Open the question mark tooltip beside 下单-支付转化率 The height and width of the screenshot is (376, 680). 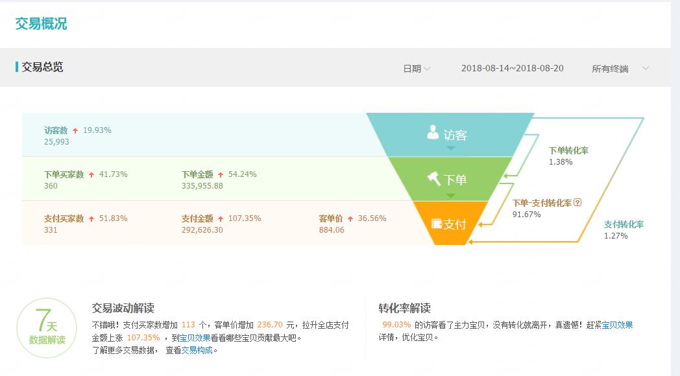[578, 202]
